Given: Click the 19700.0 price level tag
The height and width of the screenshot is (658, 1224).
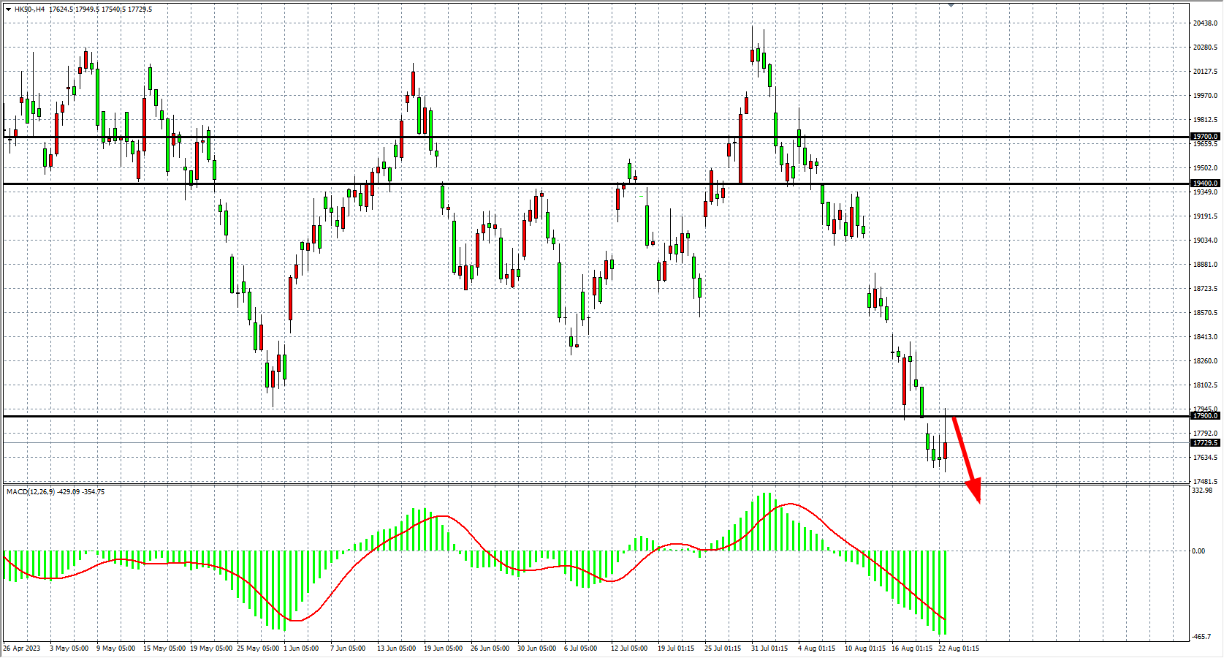Looking at the screenshot, I should click(x=1205, y=137).
